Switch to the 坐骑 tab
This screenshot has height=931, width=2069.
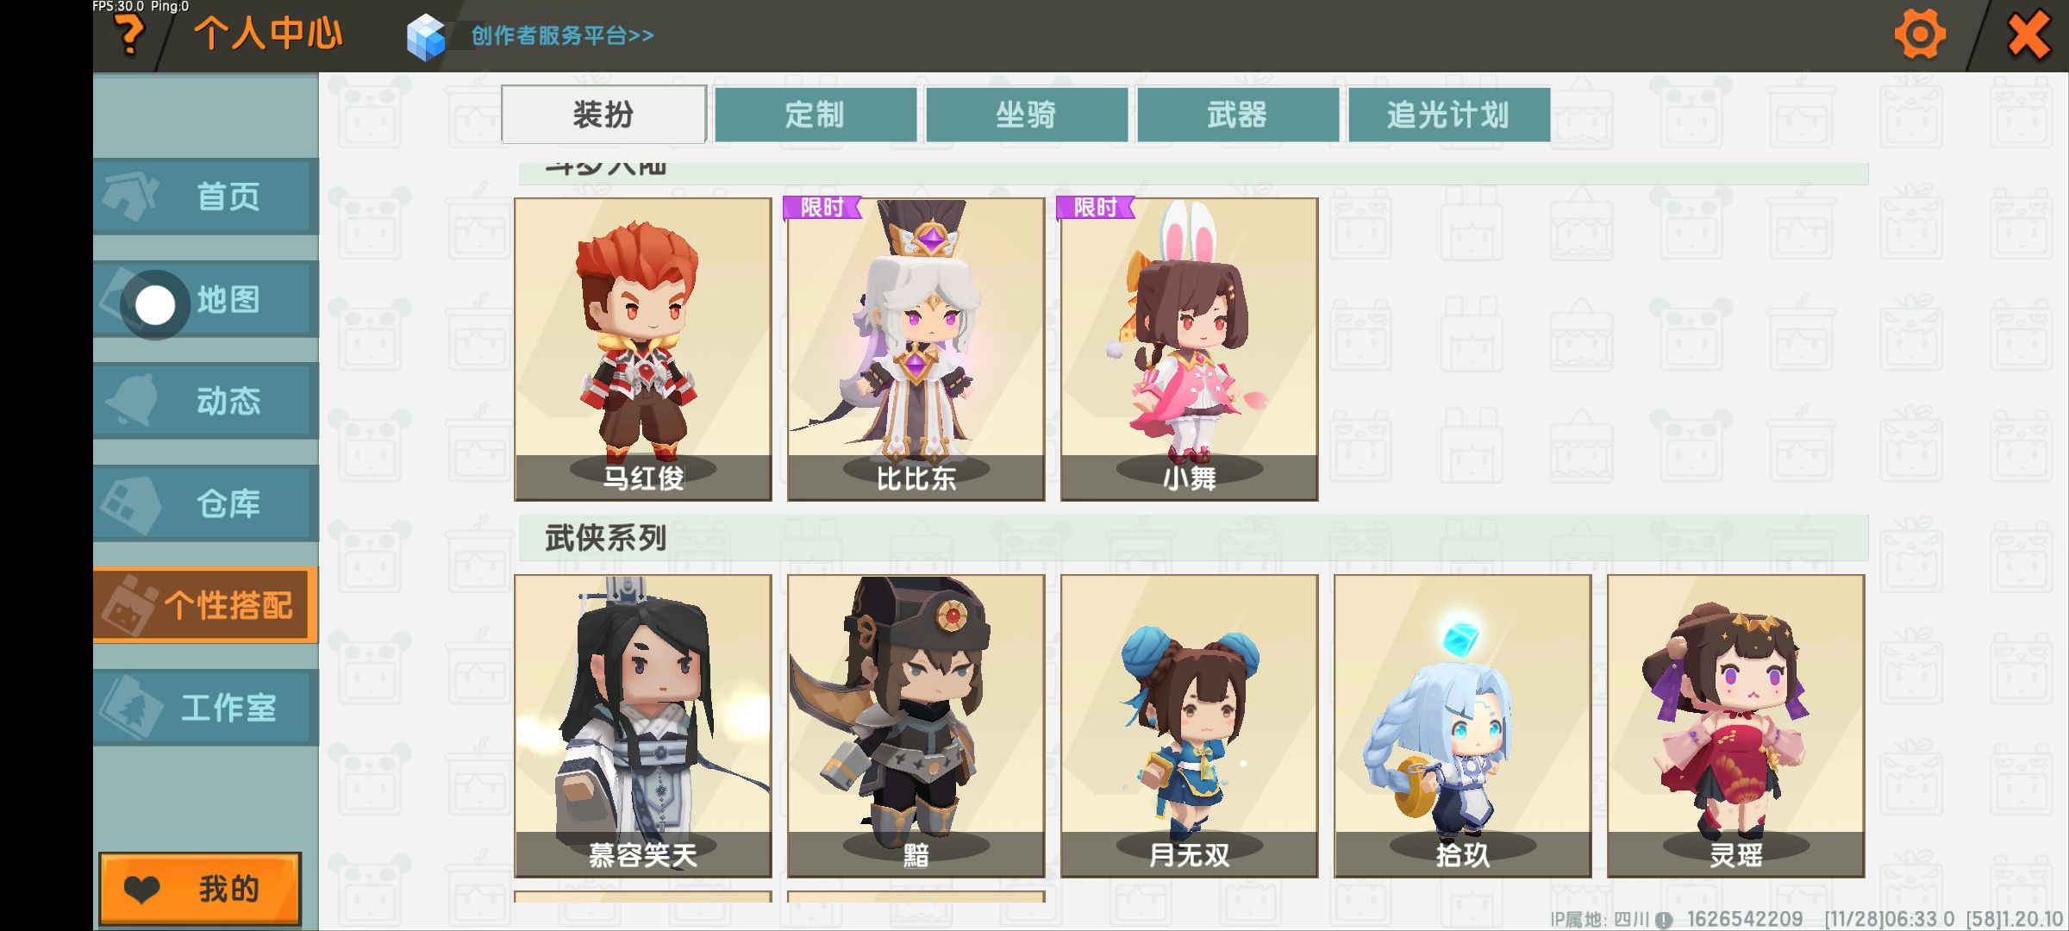[1027, 115]
